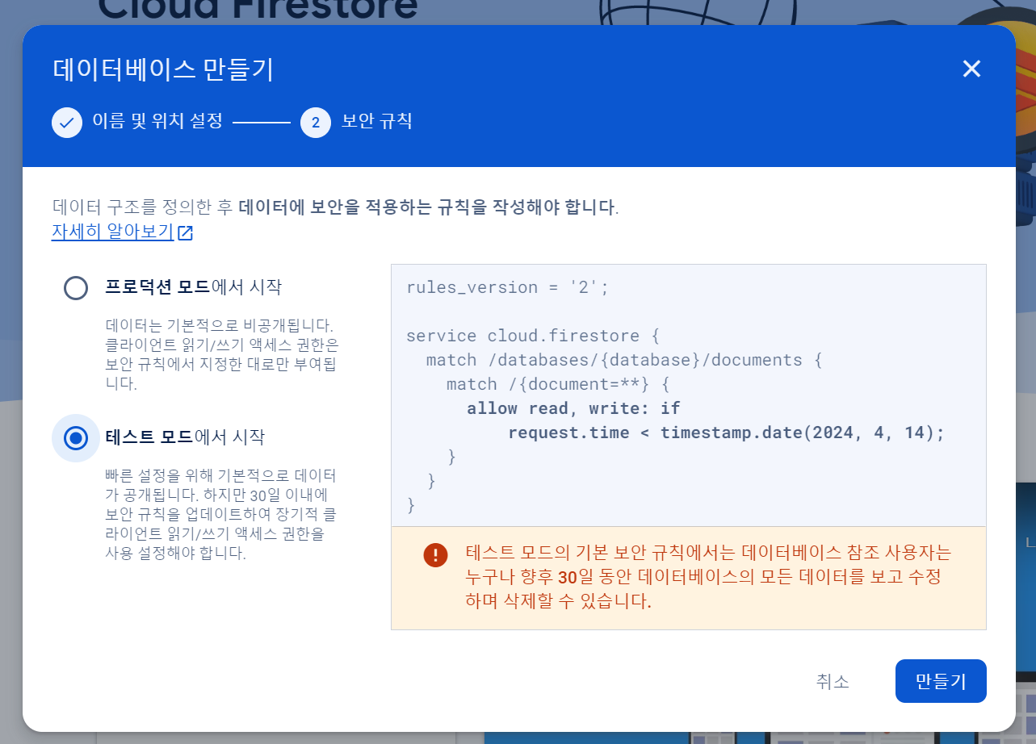Screen dimensions: 1036x744
Task: Click the 프로덕션 모드에서 시작 label text
Action: [194, 287]
